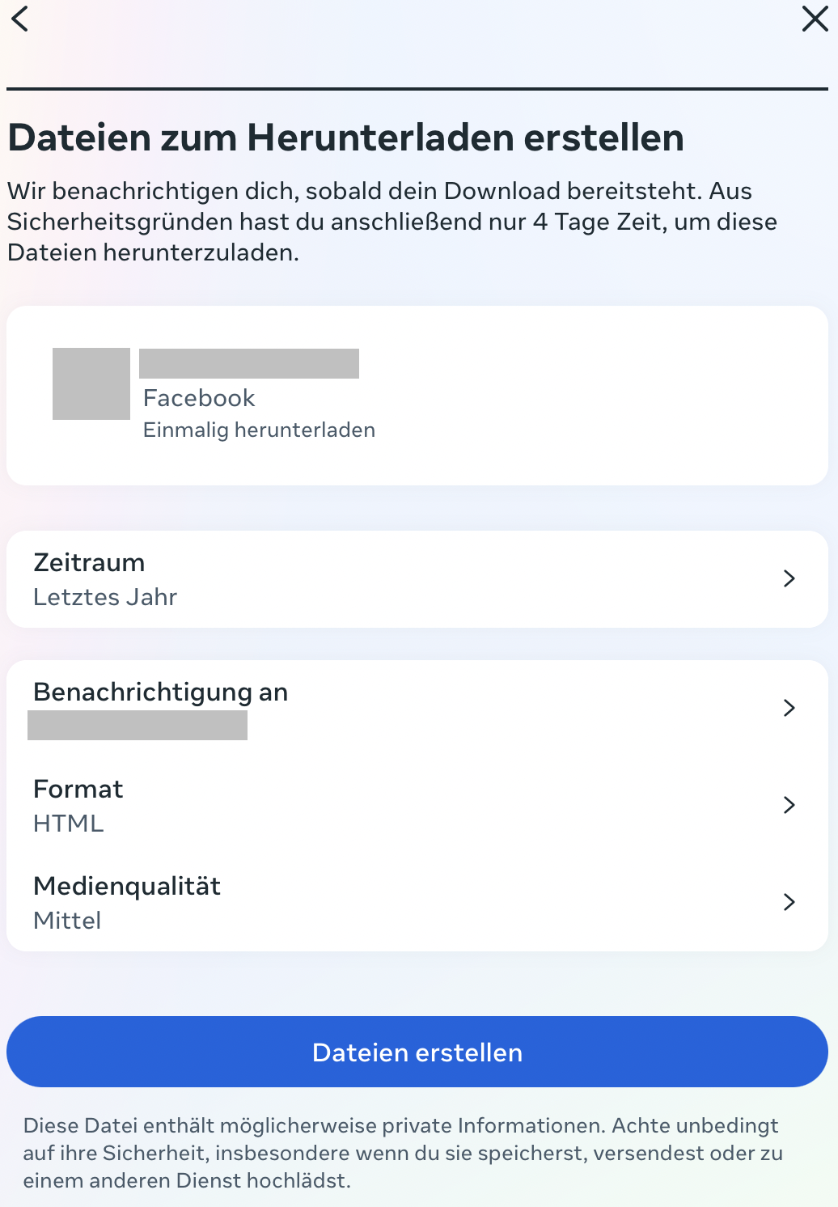Screen dimensions: 838x1207
Task: Click the redacted account name above Facebook
Action: (x=249, y=364)
